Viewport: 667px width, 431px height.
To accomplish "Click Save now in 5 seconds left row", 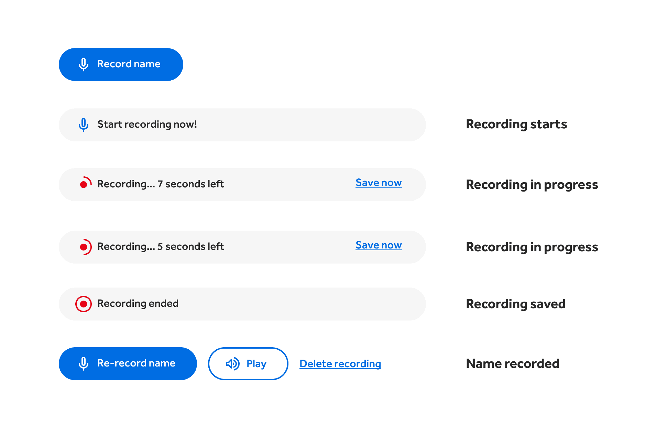I will 379,245.
